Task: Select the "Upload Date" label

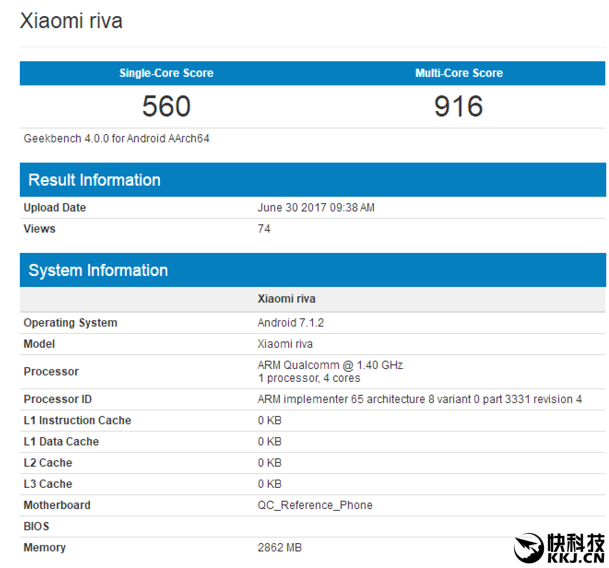Action: click(x=55, y=207)
